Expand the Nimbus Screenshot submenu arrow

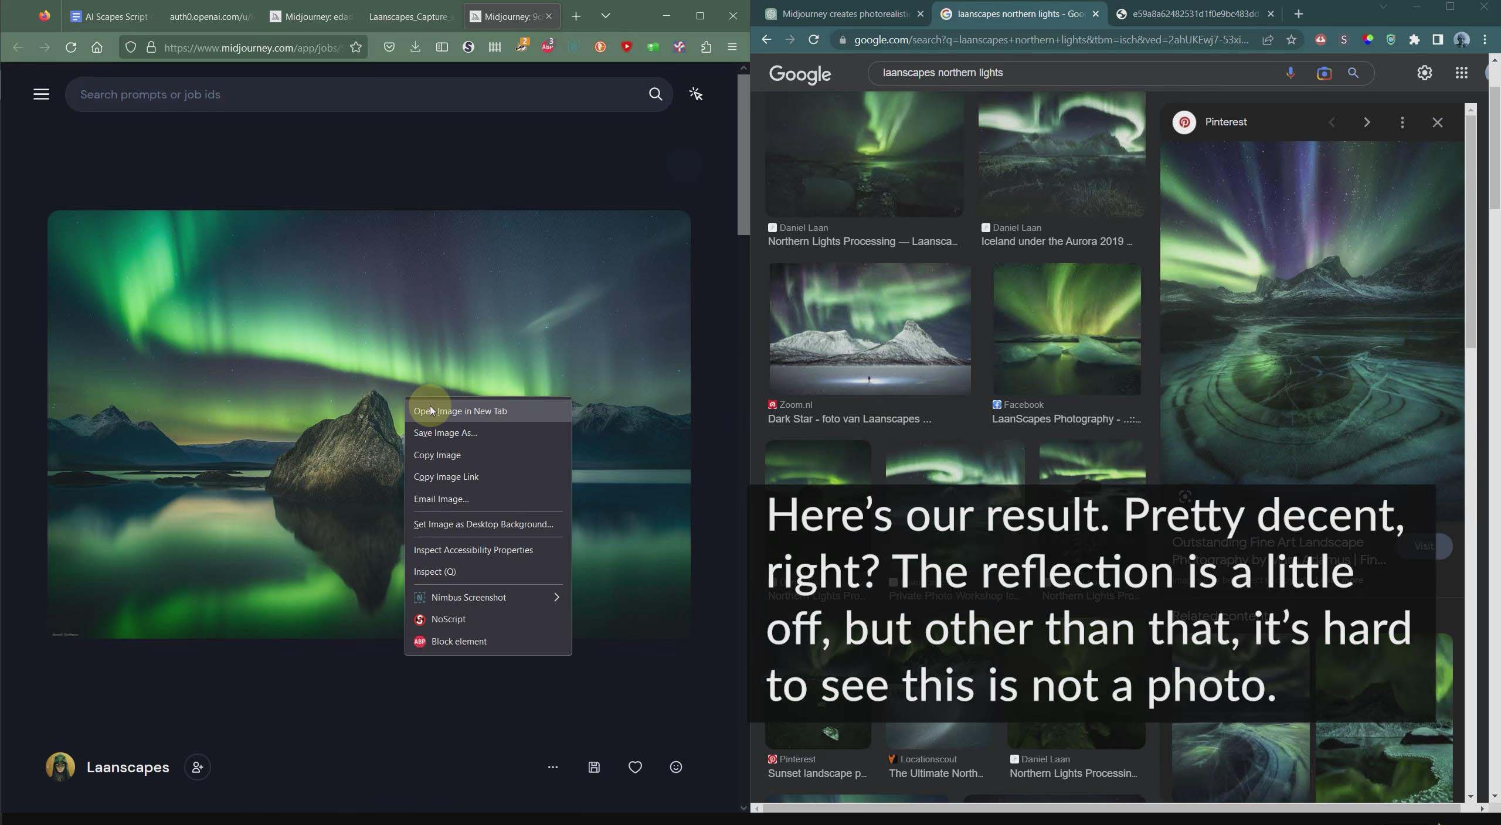(556, 598)
